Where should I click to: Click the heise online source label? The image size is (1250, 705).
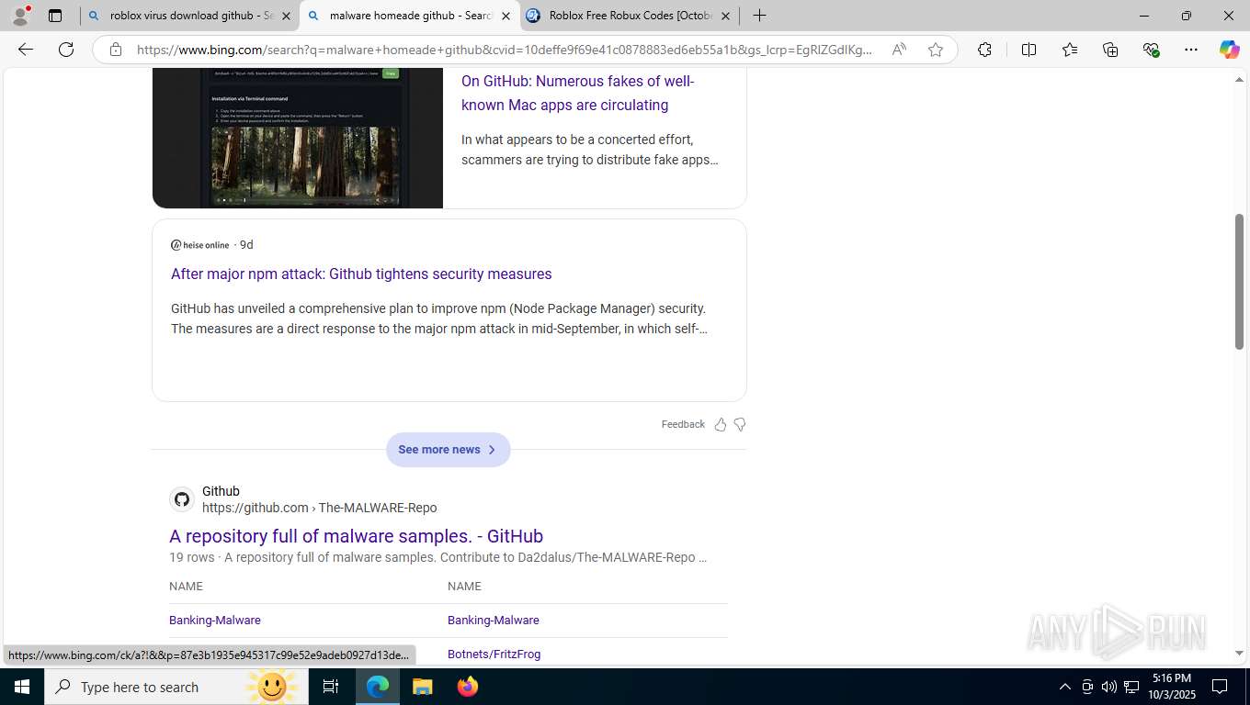pyautogui.click(x=200, y=245)
